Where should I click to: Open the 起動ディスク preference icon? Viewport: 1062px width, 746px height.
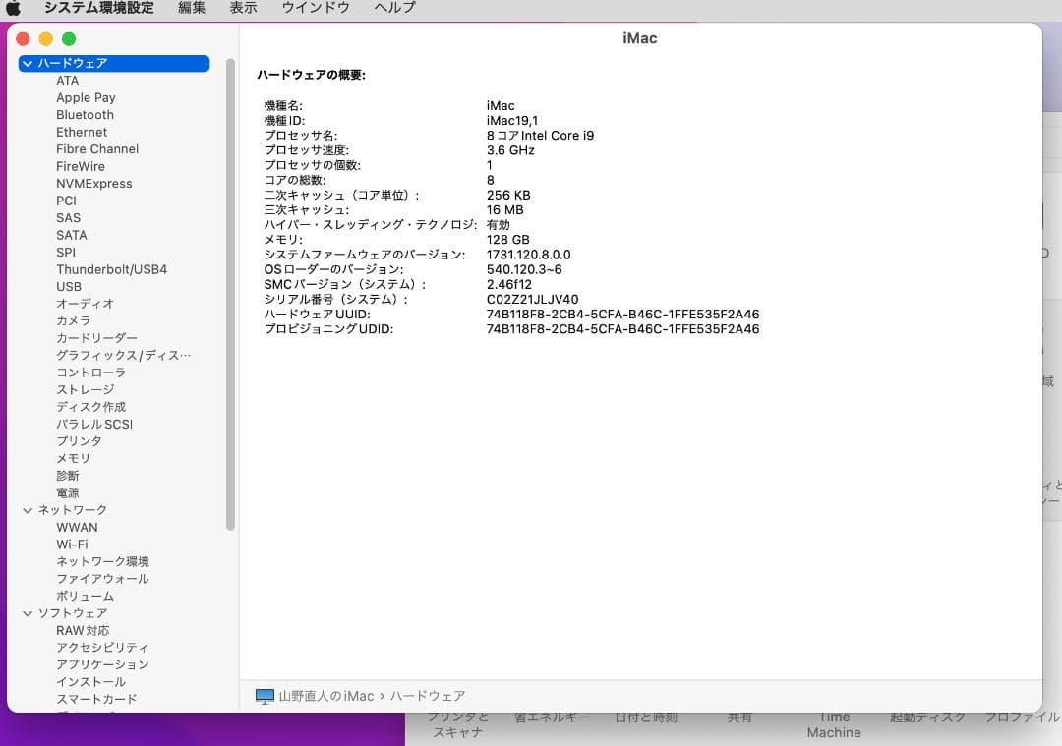925,717
